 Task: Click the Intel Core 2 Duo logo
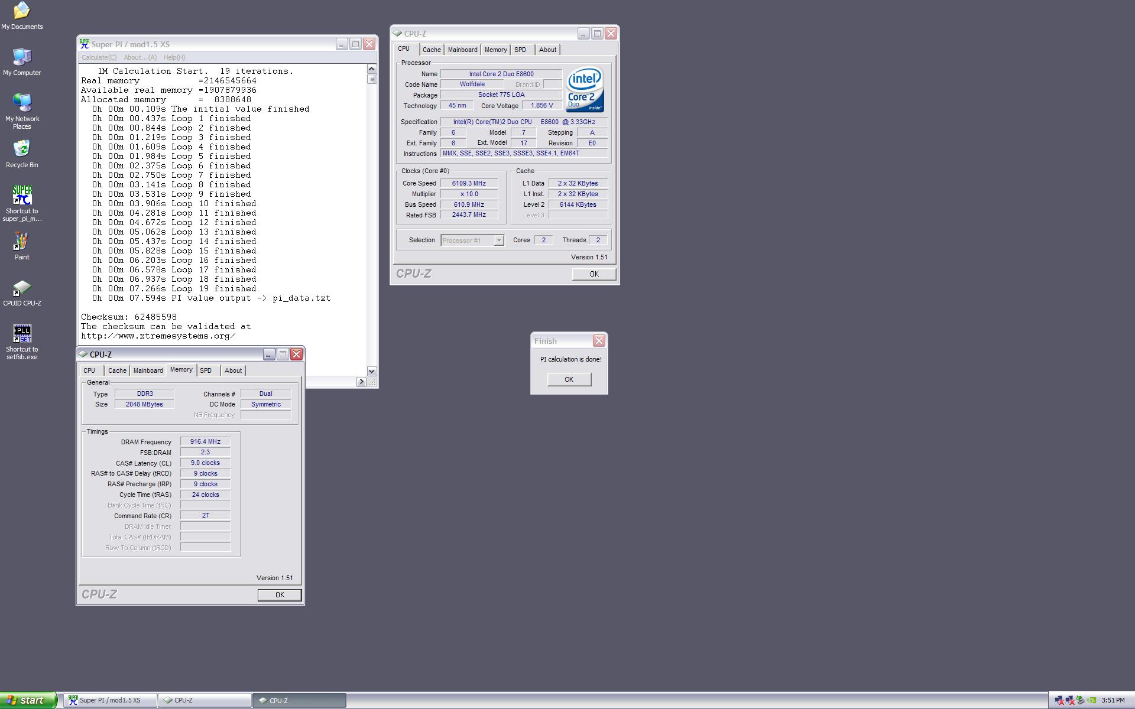pyautogui.click(x=585, y=89)
